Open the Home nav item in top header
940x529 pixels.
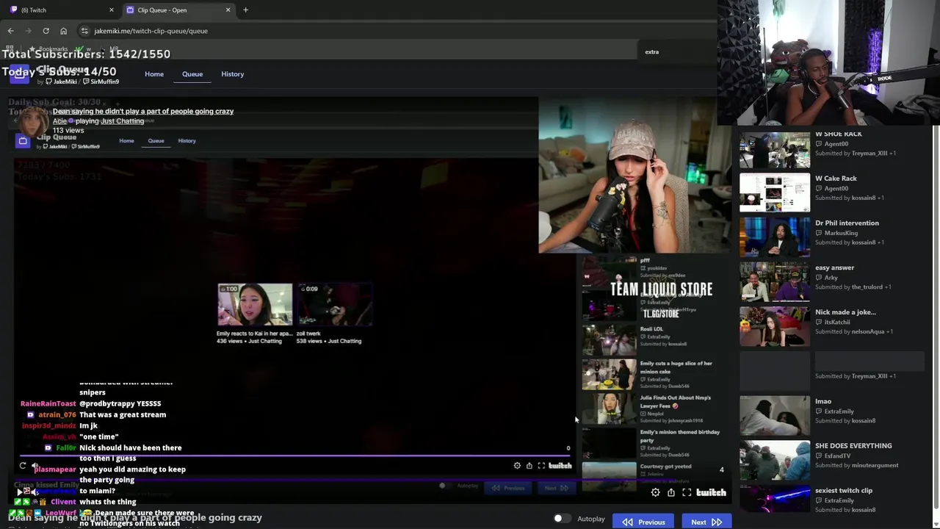click(154, 73)
